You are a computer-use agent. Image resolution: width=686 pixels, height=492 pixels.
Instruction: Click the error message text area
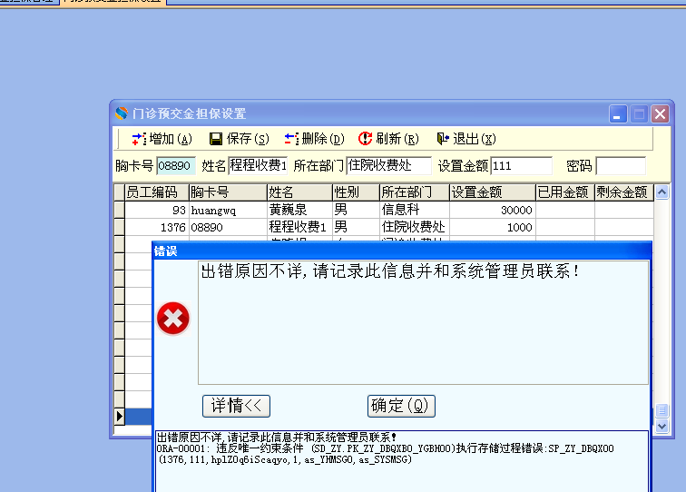pos(423,322)
